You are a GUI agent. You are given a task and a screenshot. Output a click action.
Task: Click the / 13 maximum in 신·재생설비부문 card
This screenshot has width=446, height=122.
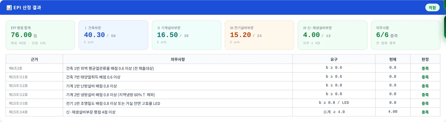click(x=326, y=36)
